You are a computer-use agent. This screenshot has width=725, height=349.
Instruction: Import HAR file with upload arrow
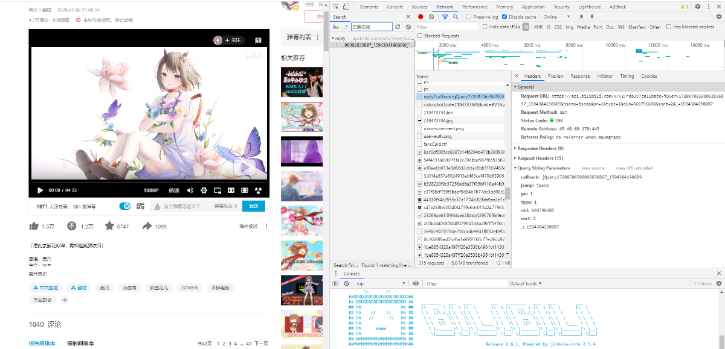582,17
